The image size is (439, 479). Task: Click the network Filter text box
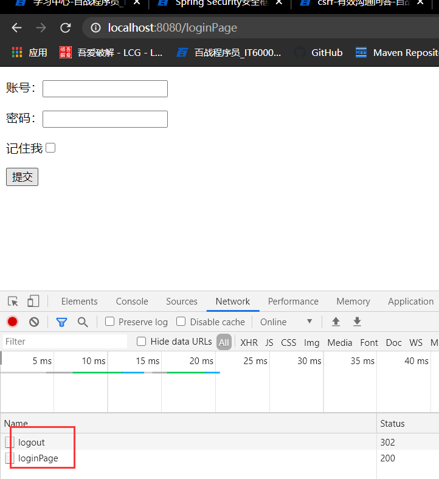[65, 341]
